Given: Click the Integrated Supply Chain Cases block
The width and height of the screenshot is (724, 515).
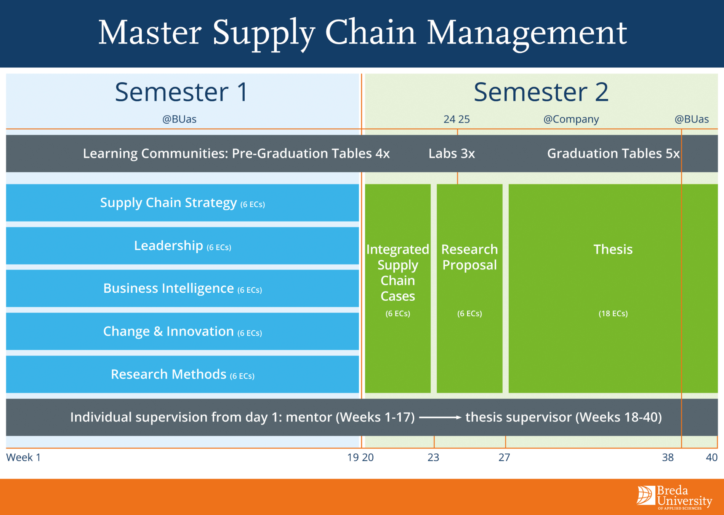Looking at the screenshot, I should tap(398, 288).
